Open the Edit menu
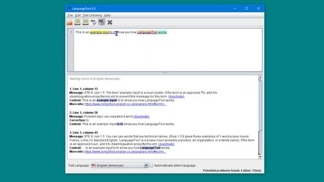 (77, 15)
